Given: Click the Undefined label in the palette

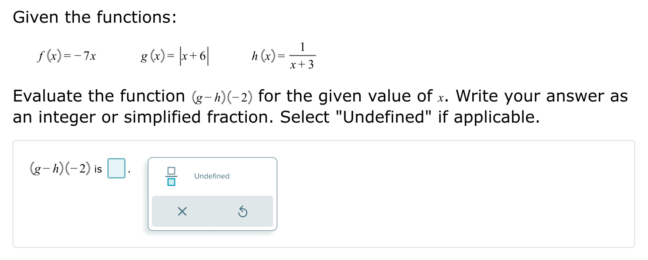Looking at the screenshot, I should [212, 176].
